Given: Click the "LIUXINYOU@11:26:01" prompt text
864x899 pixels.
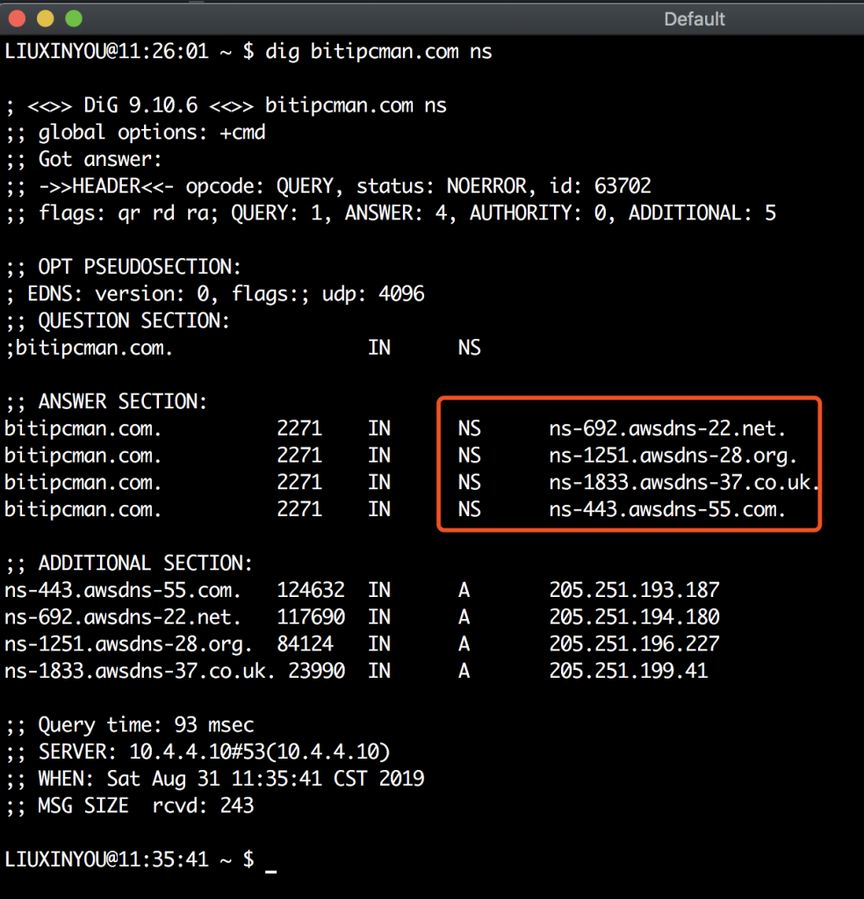Looking at the screenshot, I should [x=106, y=52].
